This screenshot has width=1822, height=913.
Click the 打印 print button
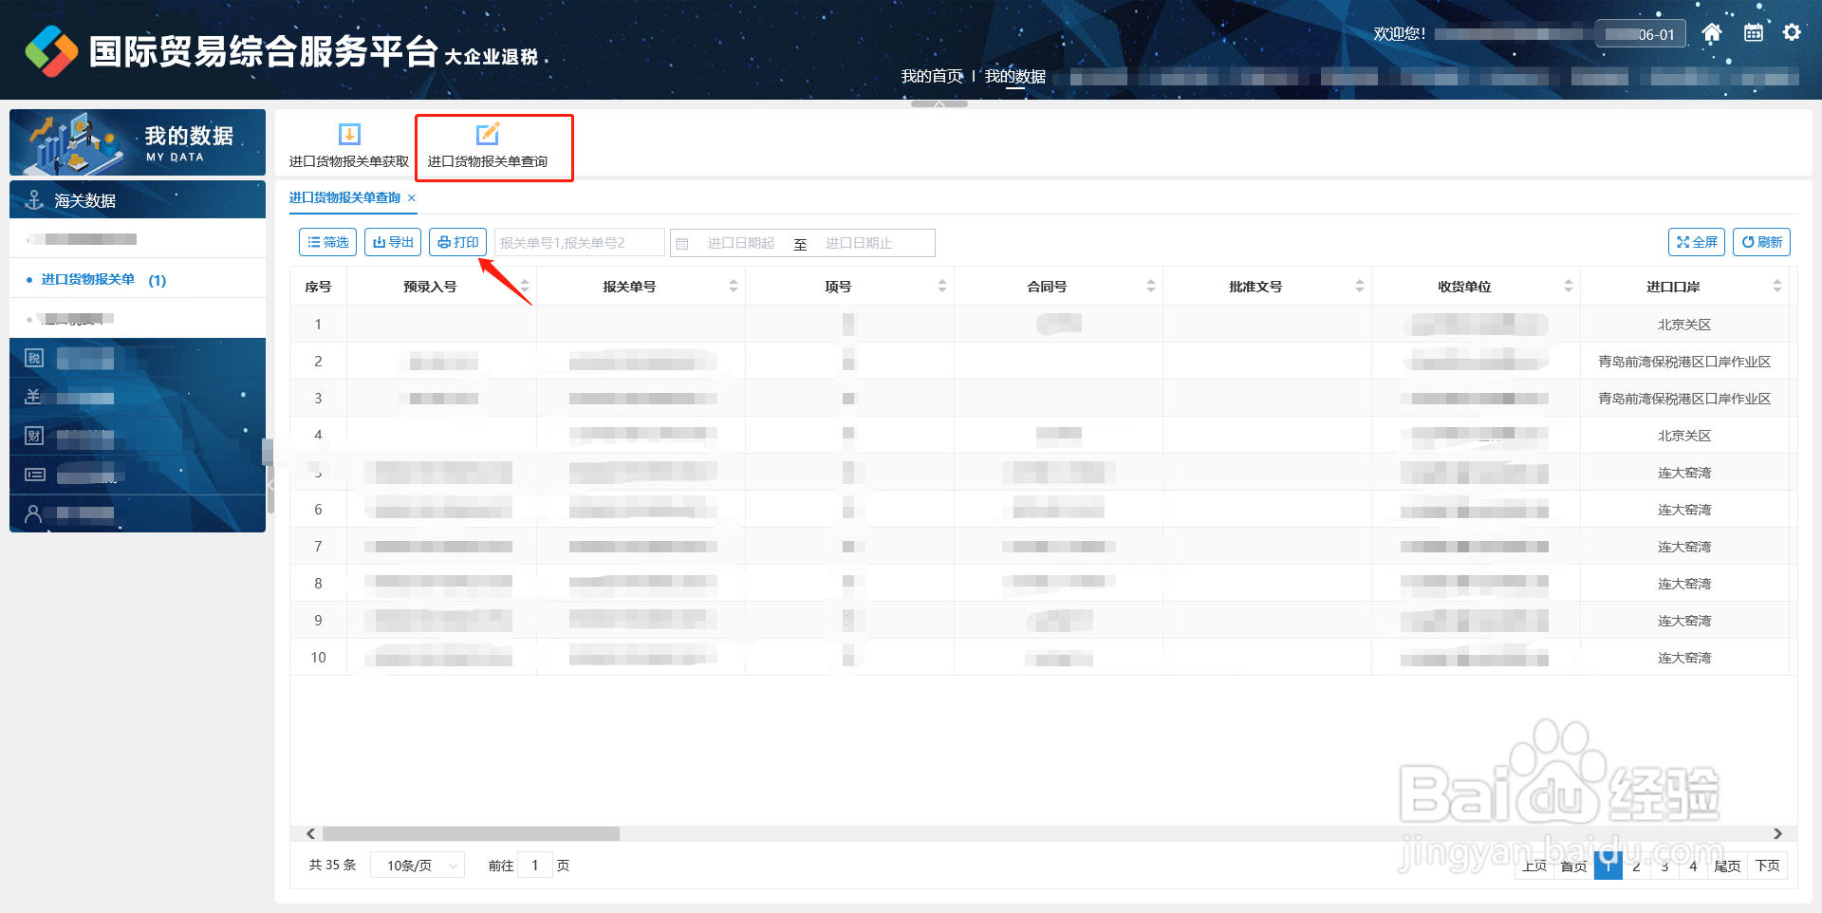pyautogui.click(x=457, y=242)
